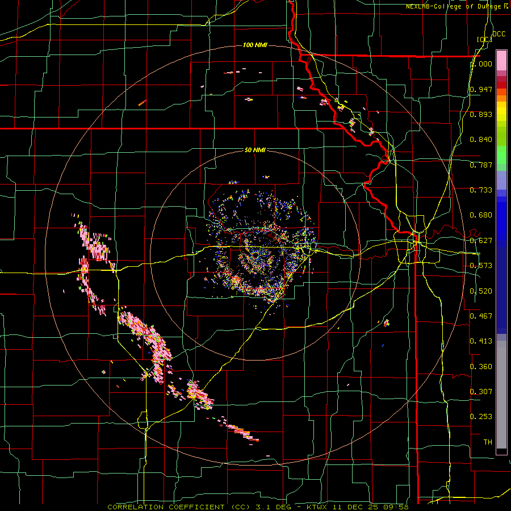Select the 100 NMI range ring label
Image resolution: width=511 pixels, height=511 pixels.
pos(255,45)
